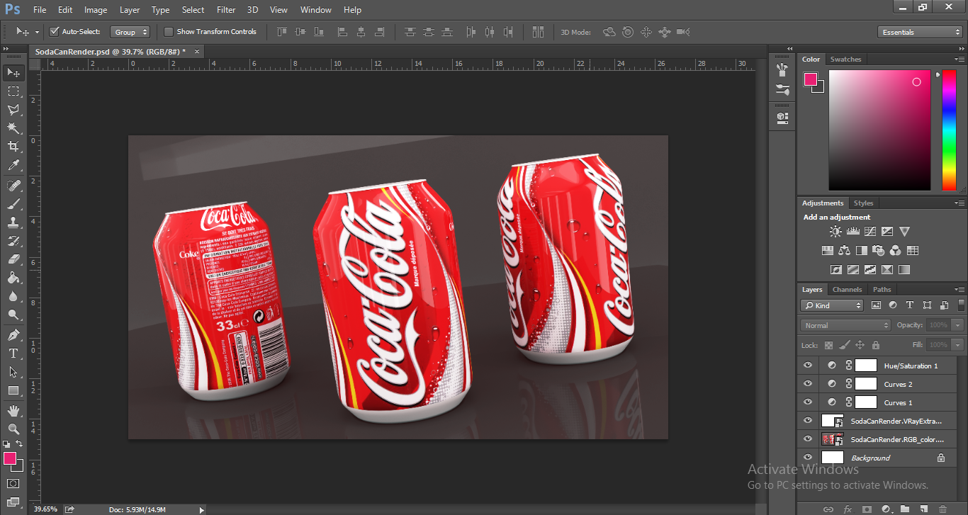The height and width of the screenshot is (515, 968).
Task: Click the lock all button
Action: (x=876, y=345)
